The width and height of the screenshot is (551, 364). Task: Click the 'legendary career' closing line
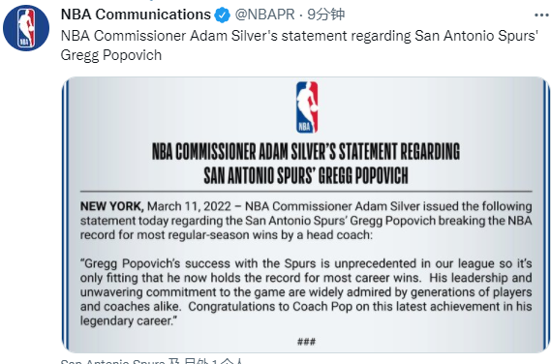pos(129,320)
